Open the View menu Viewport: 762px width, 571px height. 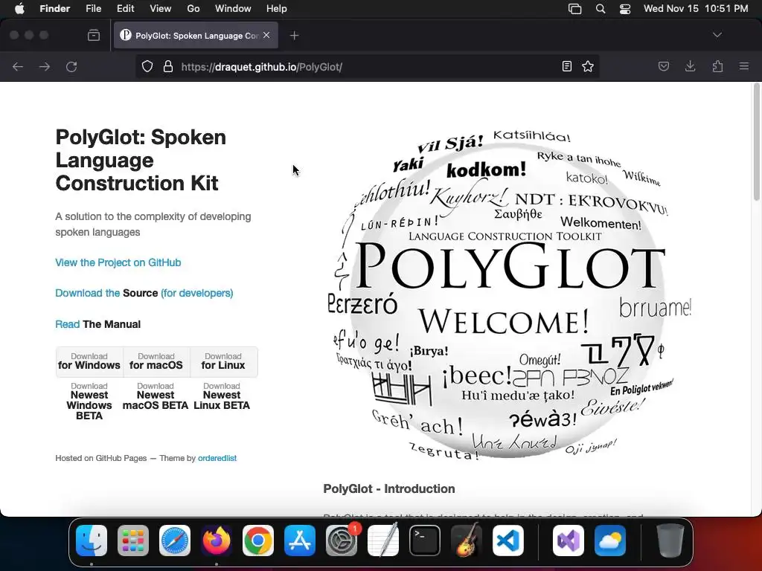[161, 9]
